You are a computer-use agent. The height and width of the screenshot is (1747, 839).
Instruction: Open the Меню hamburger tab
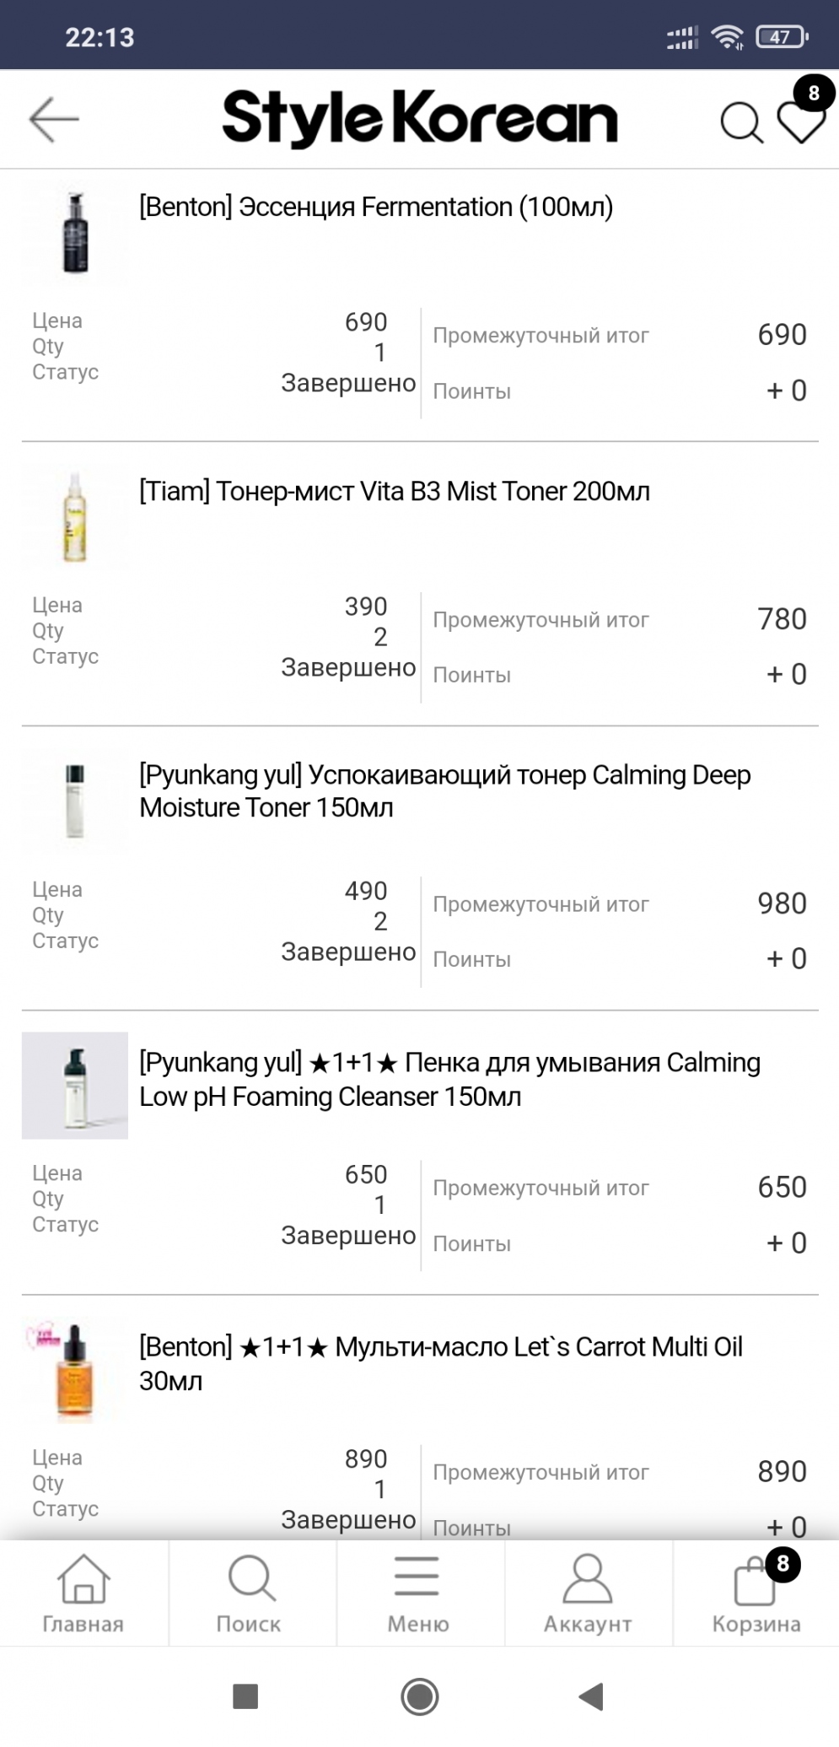pyautogui.click(x=418, y=1593)
